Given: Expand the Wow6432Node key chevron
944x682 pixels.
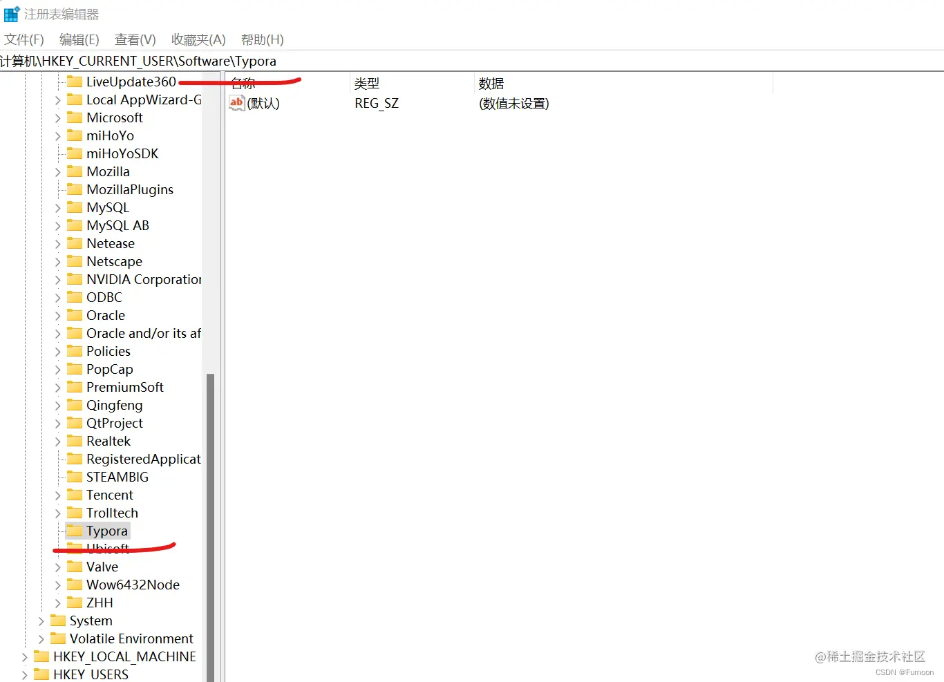Looking at the screenshot, I should [x=58, y=585].
